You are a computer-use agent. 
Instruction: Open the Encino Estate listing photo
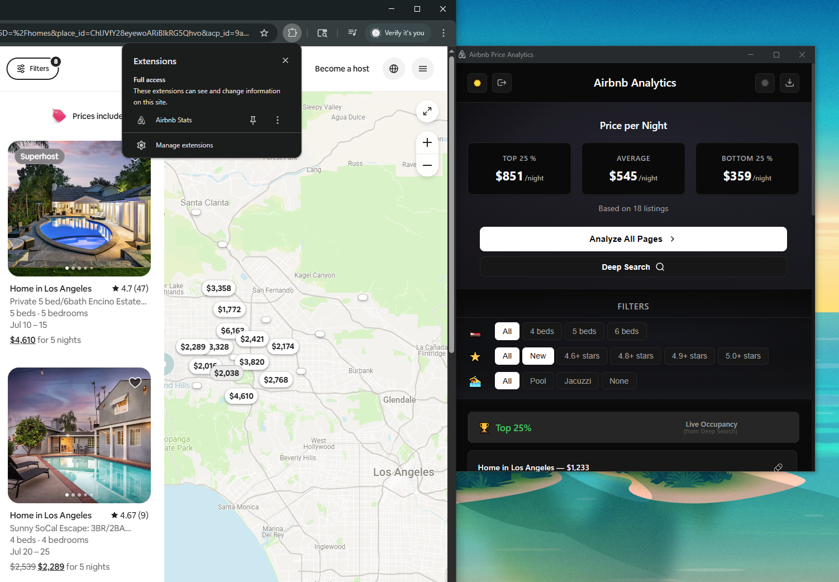tap(79, 208)
